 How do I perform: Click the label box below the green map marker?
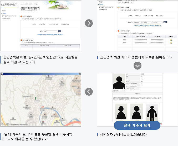(37, 101)
